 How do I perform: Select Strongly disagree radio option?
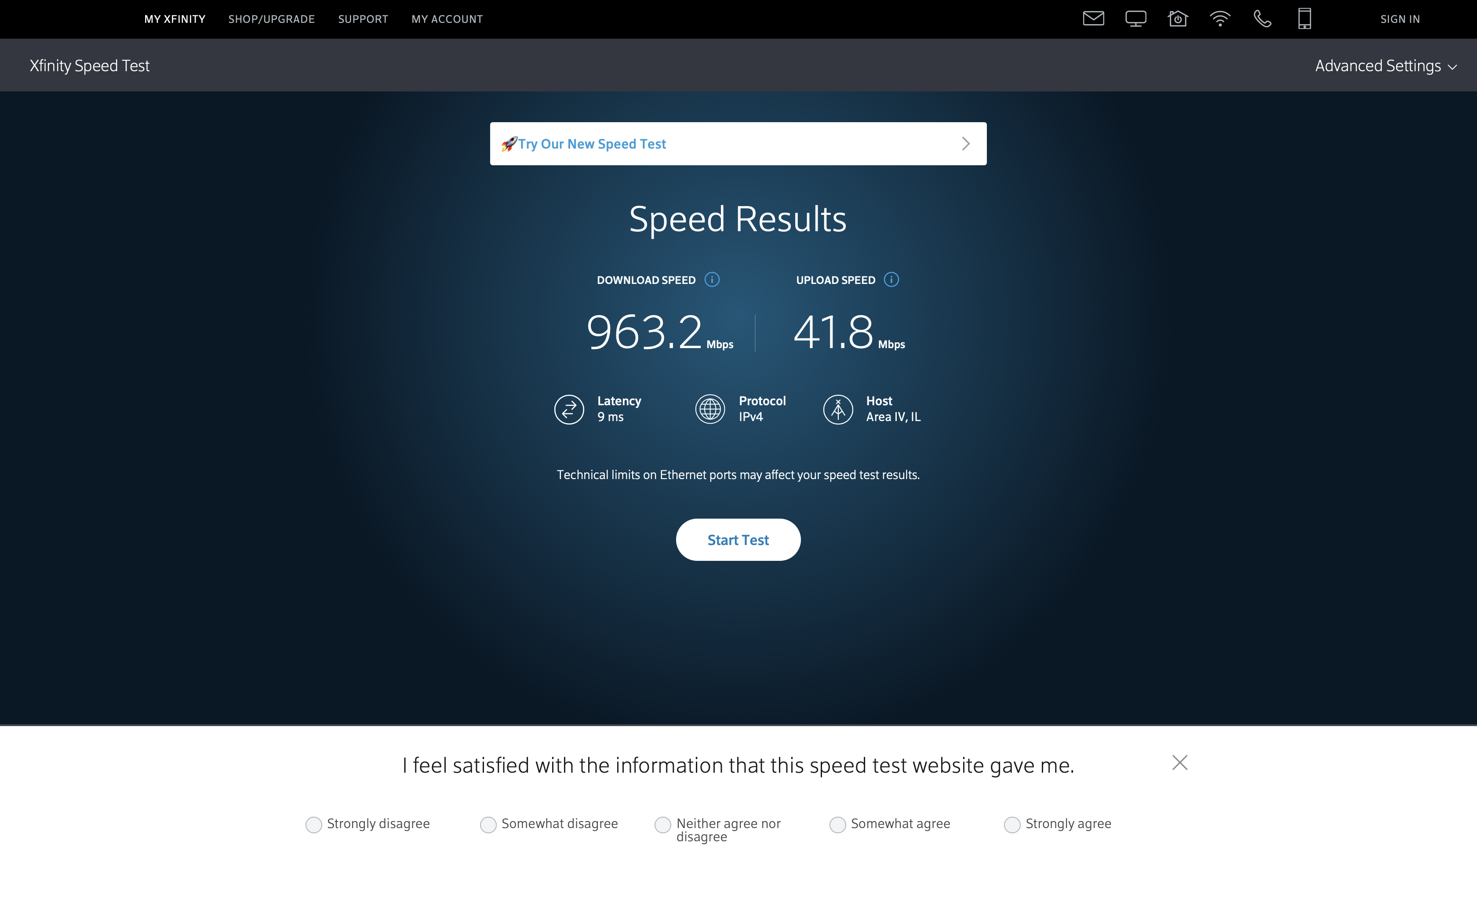[x=313, y=825]
